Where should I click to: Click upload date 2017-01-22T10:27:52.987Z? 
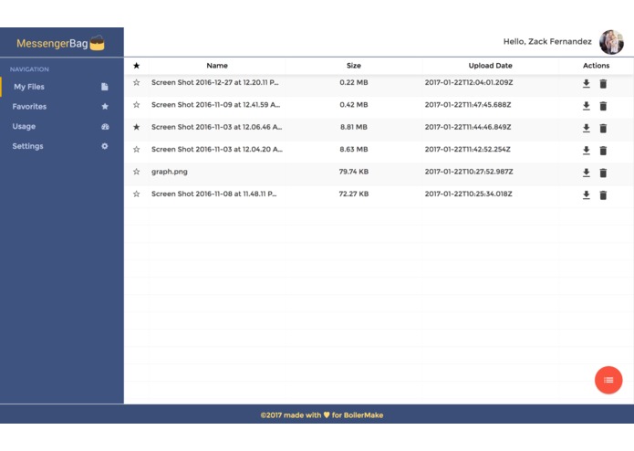point(469,172)
